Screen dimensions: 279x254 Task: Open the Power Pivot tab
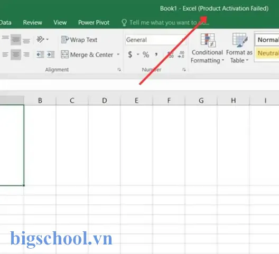click(x=94, y=22)
